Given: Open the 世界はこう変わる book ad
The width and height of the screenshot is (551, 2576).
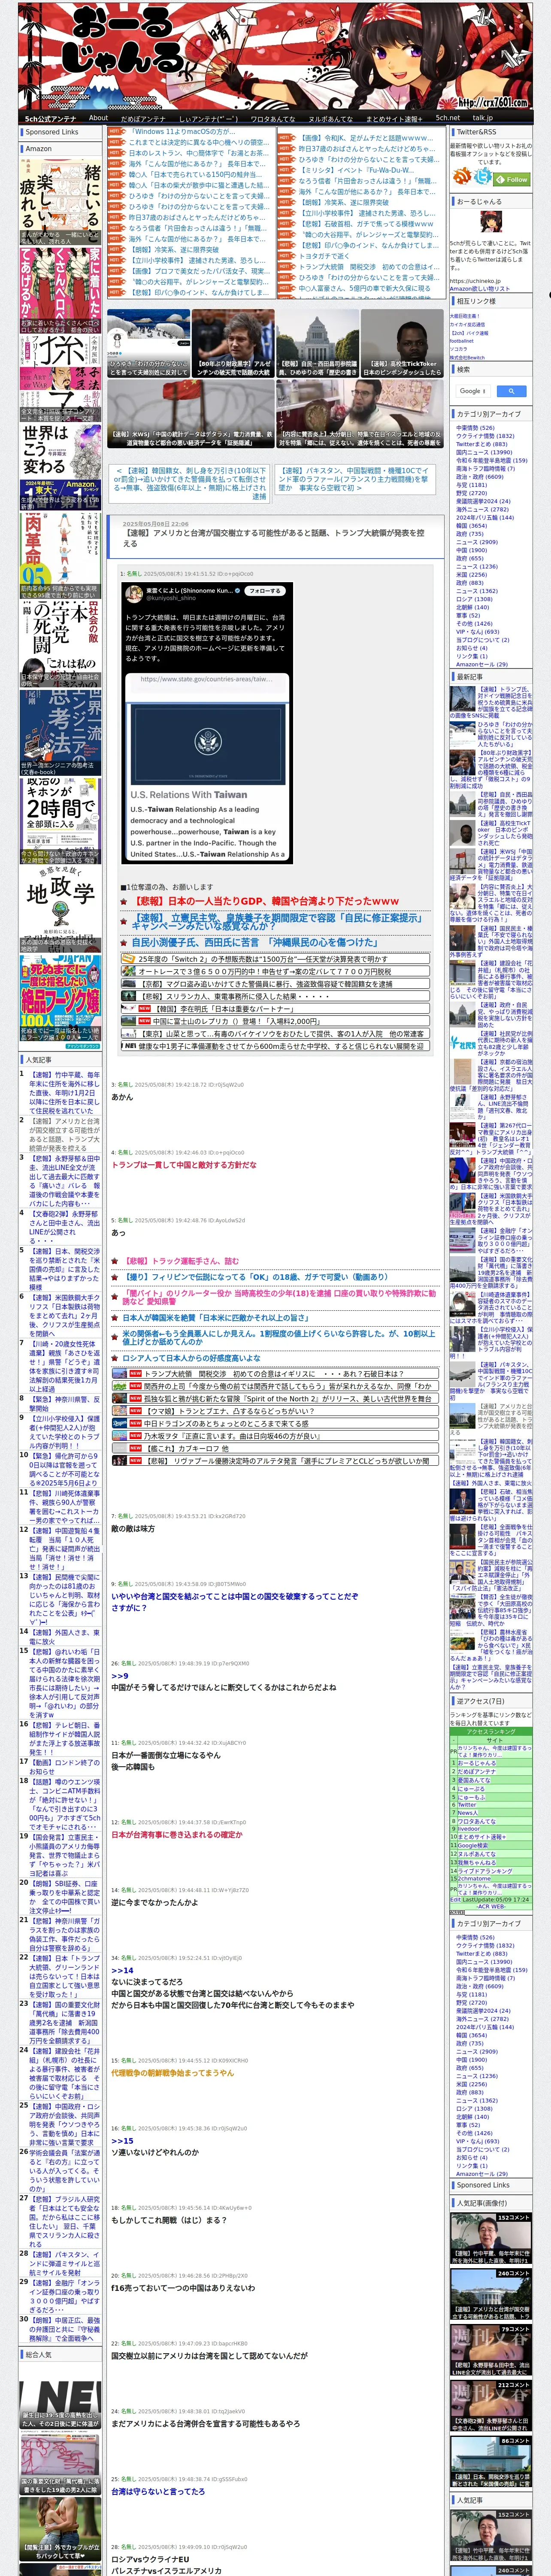Looking at the screenshot, I should tap(60, 467).
